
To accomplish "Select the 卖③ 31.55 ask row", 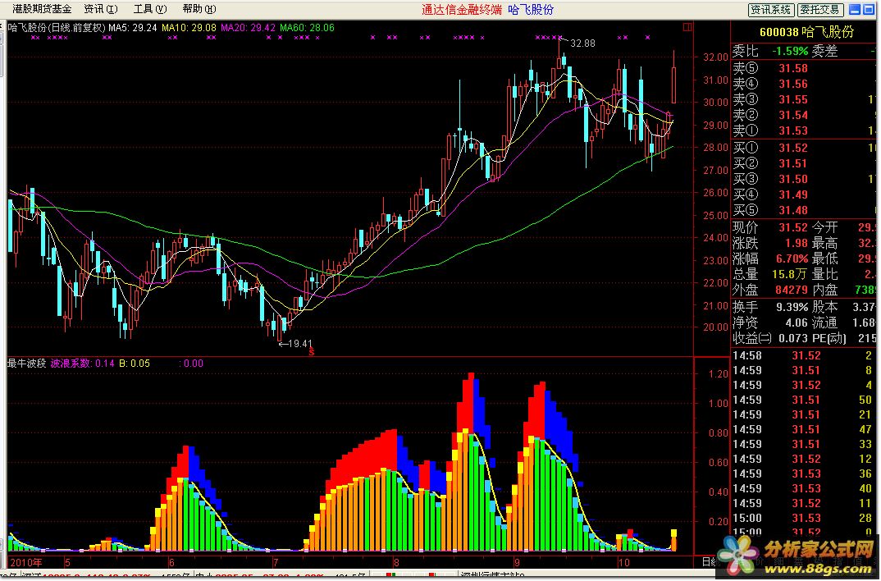I will click(x=805, y=100).
